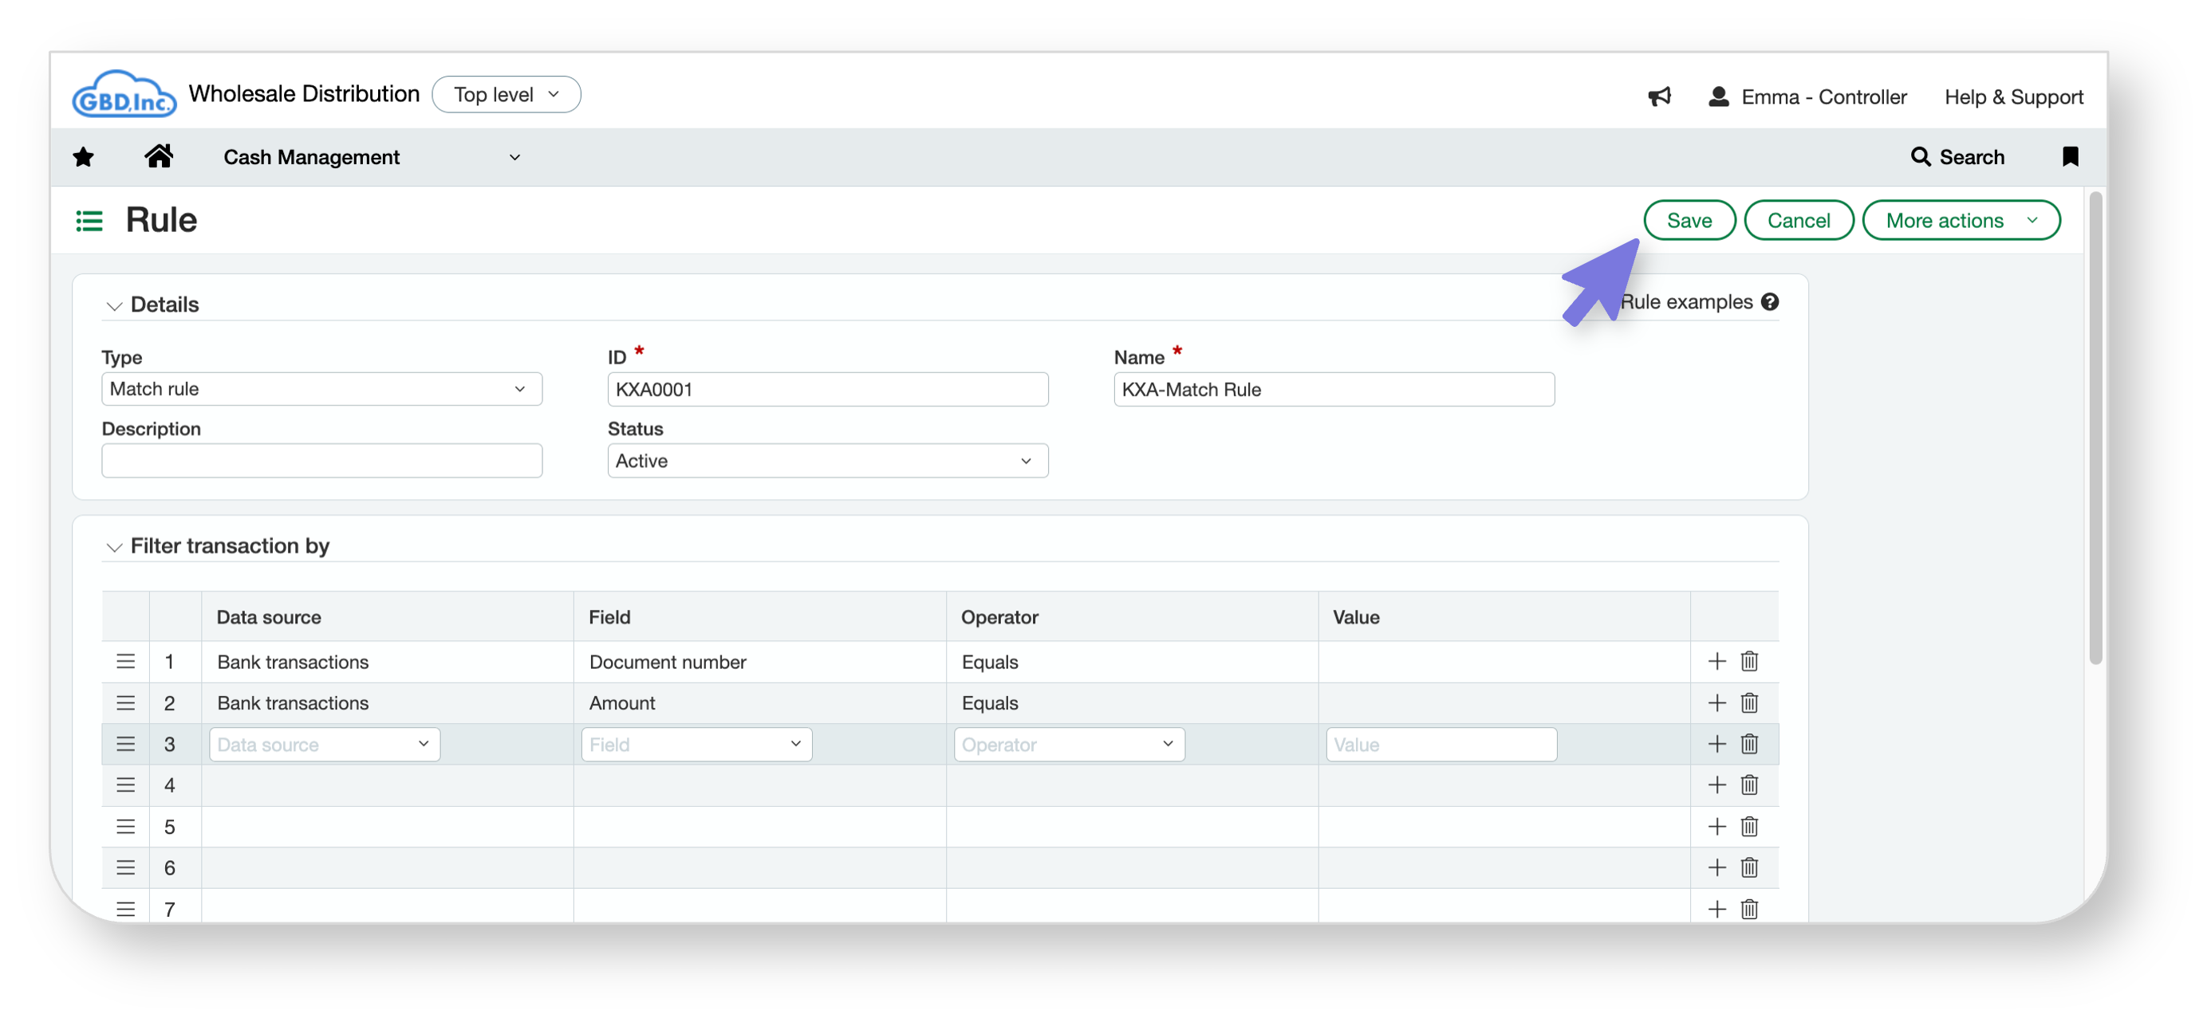The width and height of the screenshot is (2211, 1026).
Task: Delete row 1 with trash icon
Action: click(1749, 662)
